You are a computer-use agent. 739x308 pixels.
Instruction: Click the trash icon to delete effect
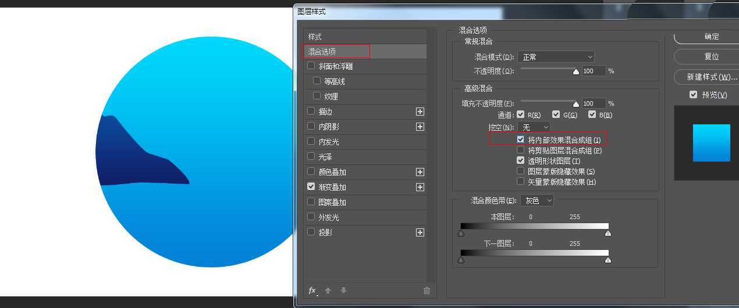click(x=427, y=291)
